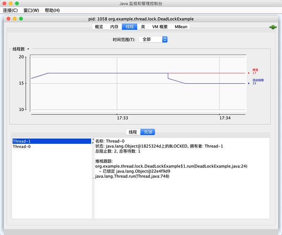Open the MBean tab
This screenshot has width=282, height=235.
(x=181, y=27)
